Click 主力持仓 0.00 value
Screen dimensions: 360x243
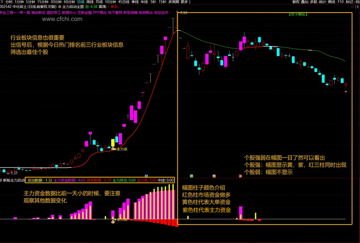coord(124,180)
